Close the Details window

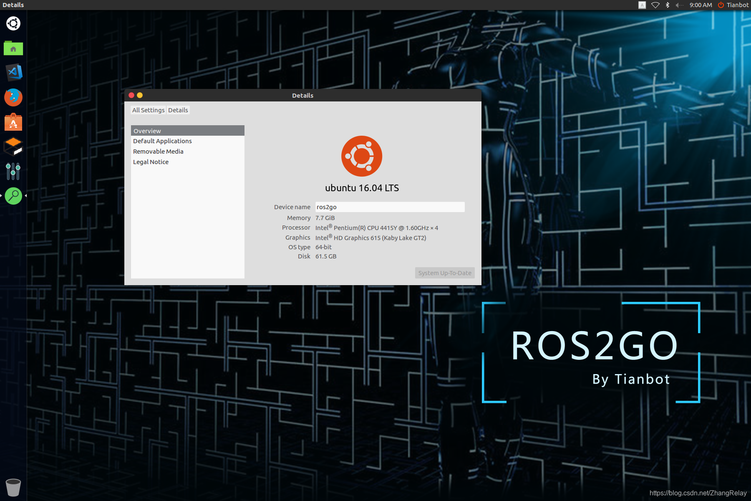131,95
